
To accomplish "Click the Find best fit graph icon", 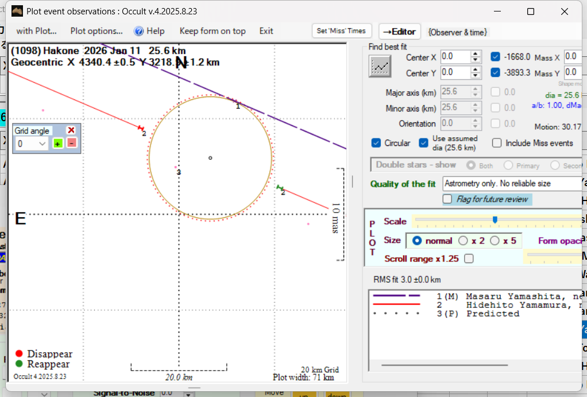I will pos(380,67).
